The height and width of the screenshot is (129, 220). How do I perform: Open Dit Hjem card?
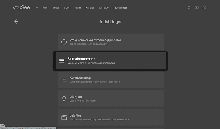click(x=111, y=99)
